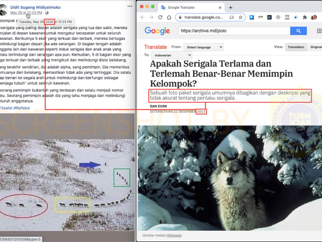This screenshot has width=322, height=242.
Task: Open the Chrome profile avatar
Action: [x=314, y=17]
